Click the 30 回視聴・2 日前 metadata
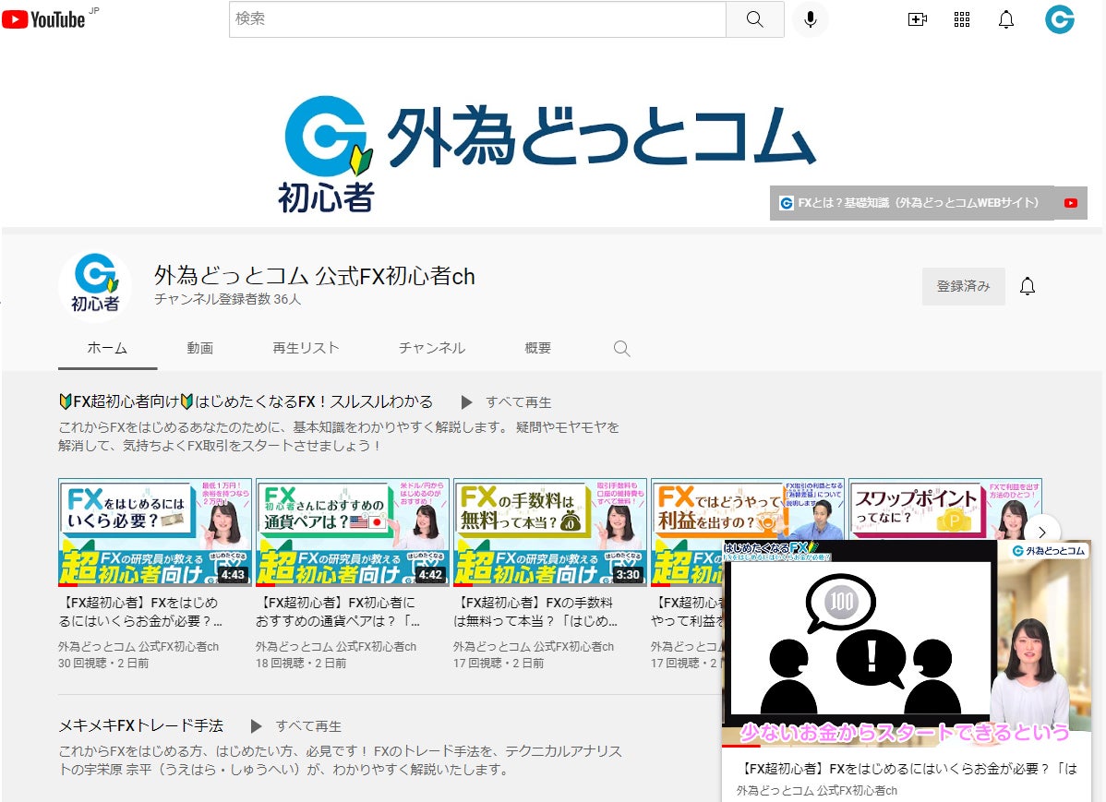The width and height of the screenshot is (1106, 802). [x=103, y=663]
